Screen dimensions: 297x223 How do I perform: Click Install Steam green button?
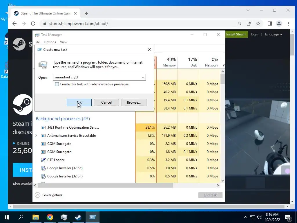point(236,34)
